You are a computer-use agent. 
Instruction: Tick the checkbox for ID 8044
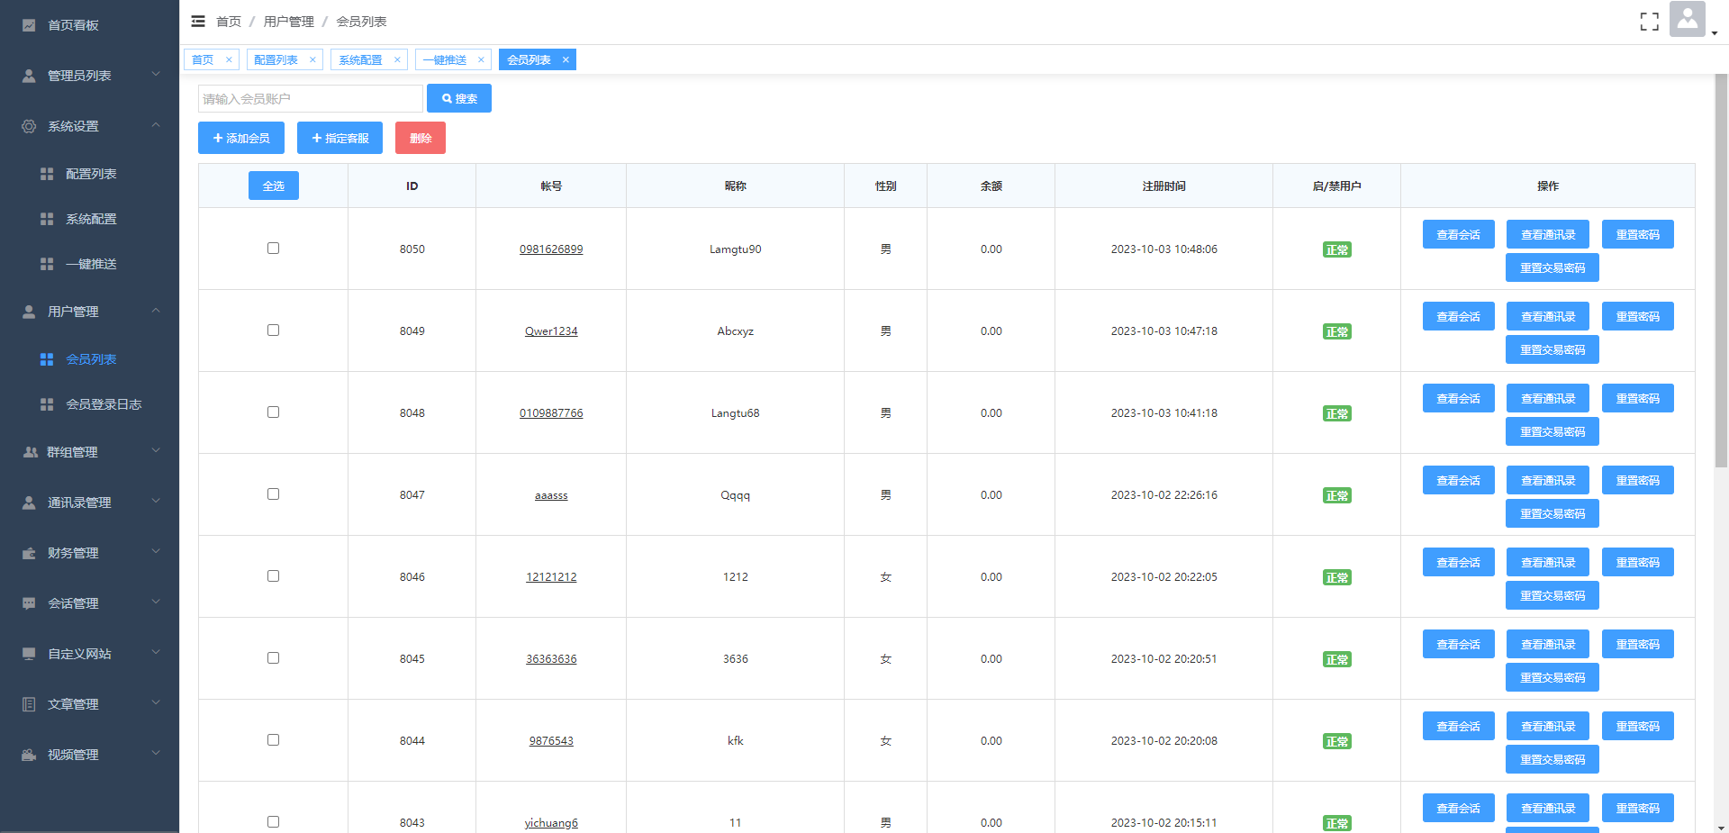click(x=273, y=740)
